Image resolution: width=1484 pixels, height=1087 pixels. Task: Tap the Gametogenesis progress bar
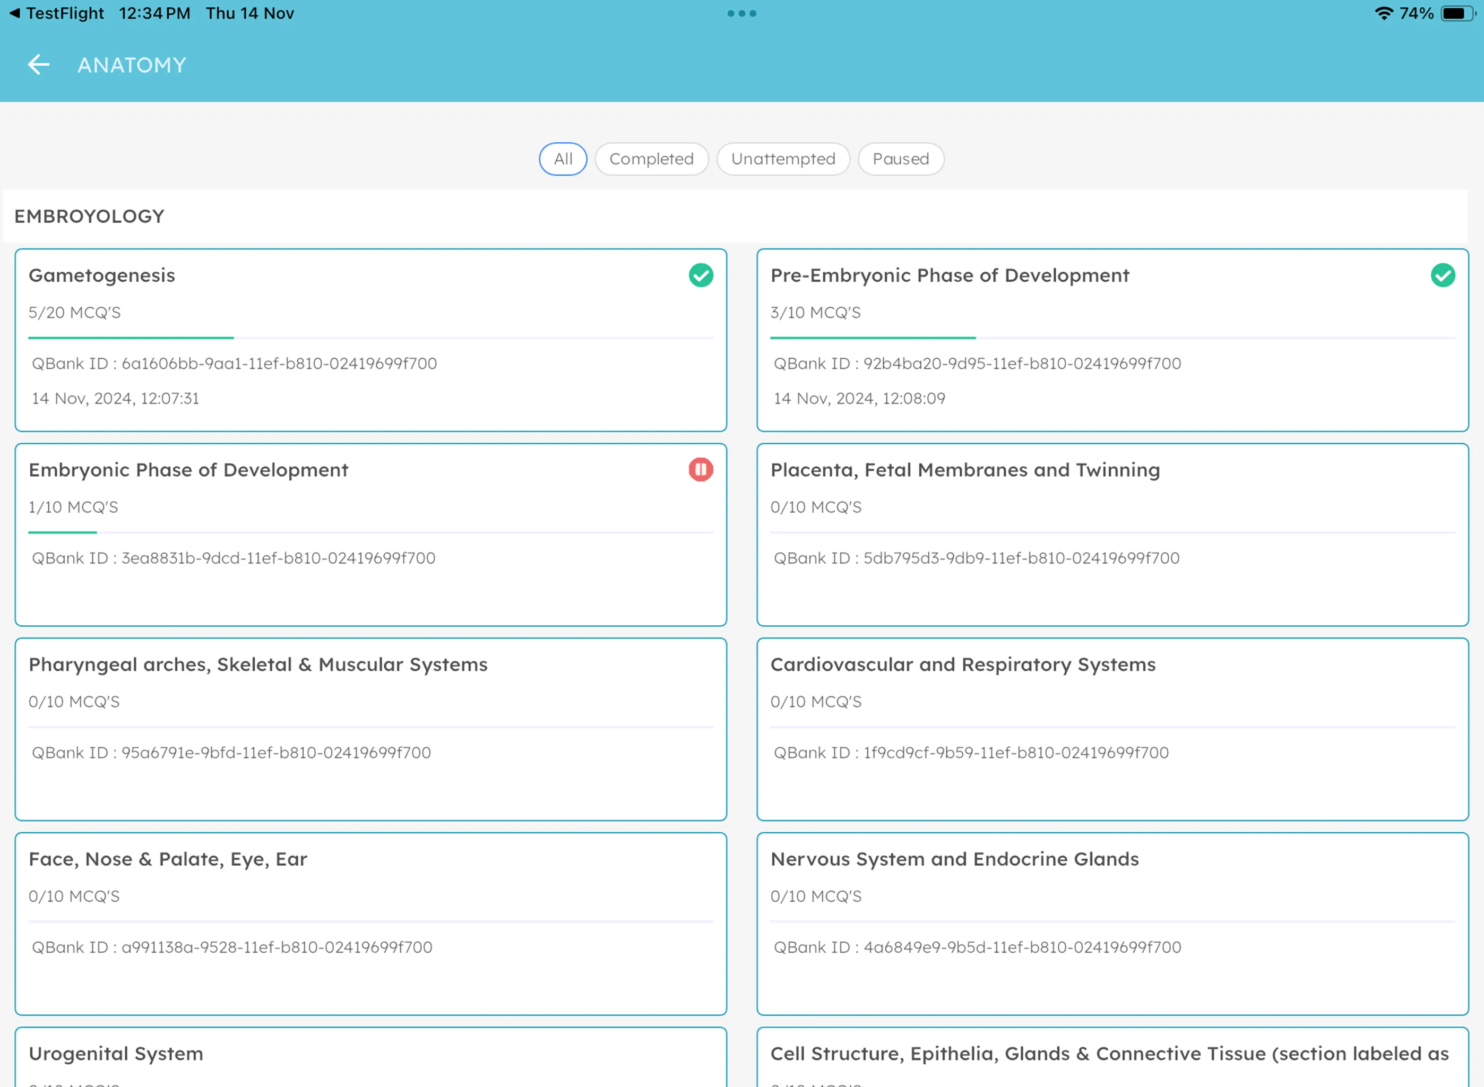point(371,338)
